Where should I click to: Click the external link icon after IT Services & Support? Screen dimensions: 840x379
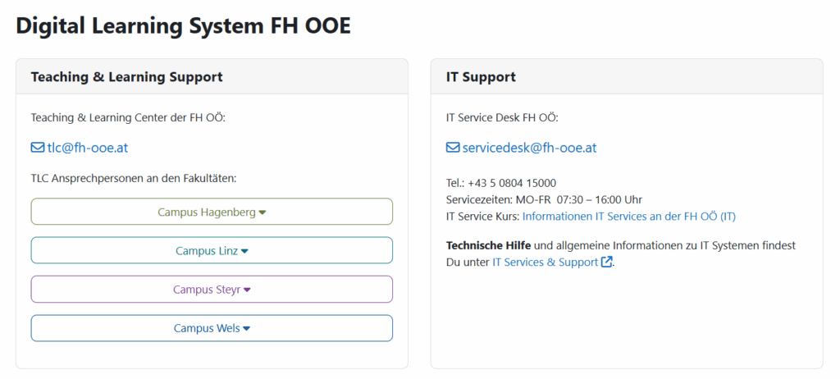point(606,263)
